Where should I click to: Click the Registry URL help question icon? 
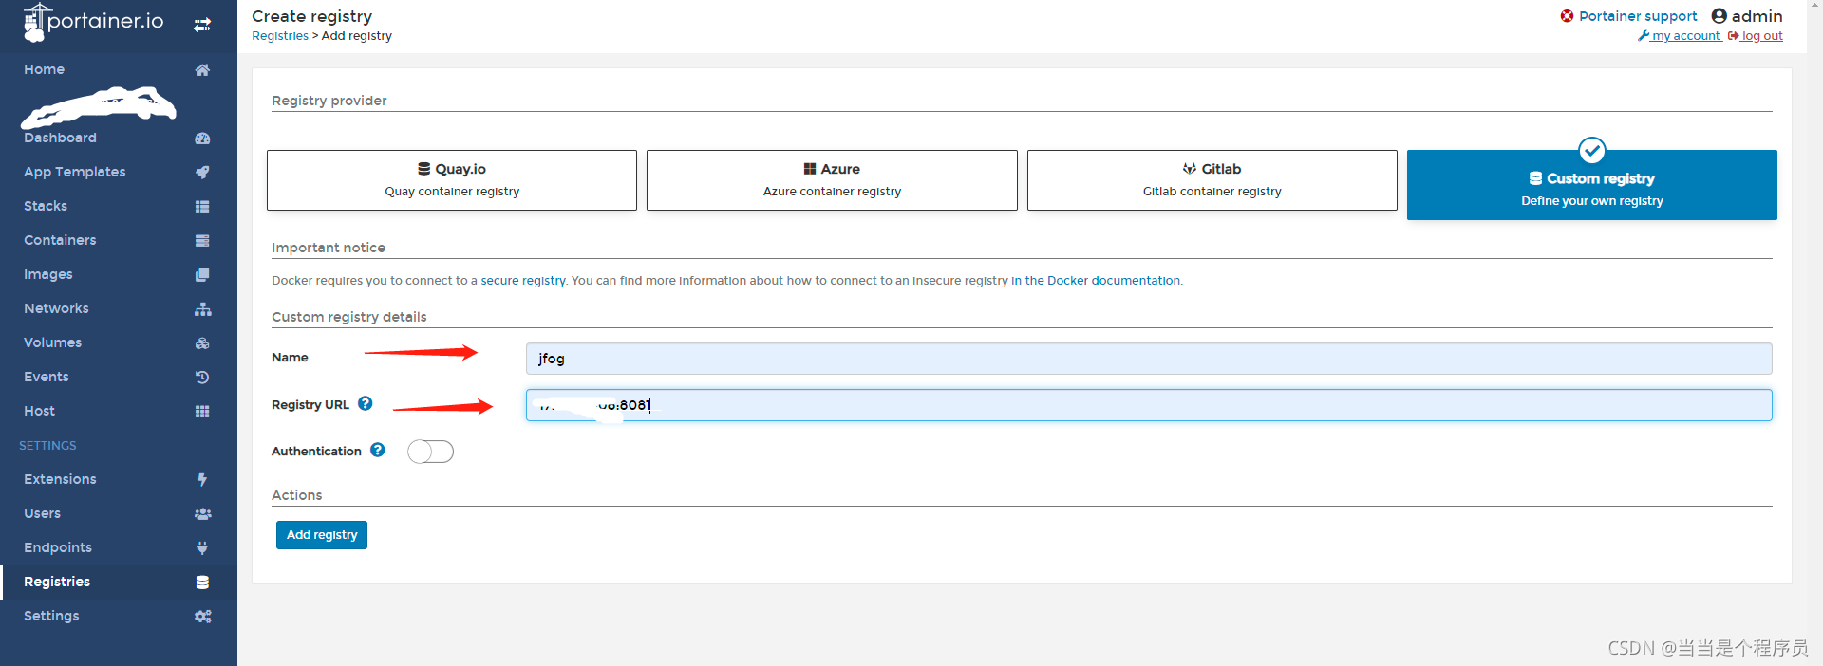point(365,403)
